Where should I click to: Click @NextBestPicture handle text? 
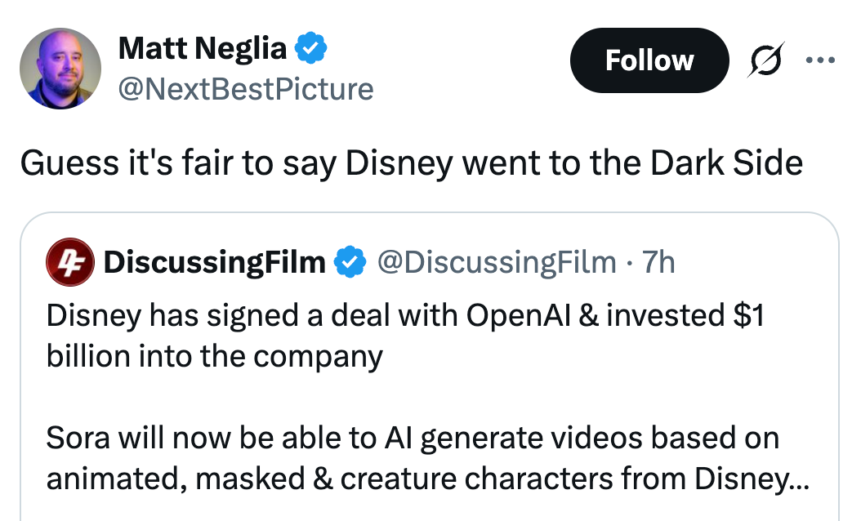pos(245,89)
